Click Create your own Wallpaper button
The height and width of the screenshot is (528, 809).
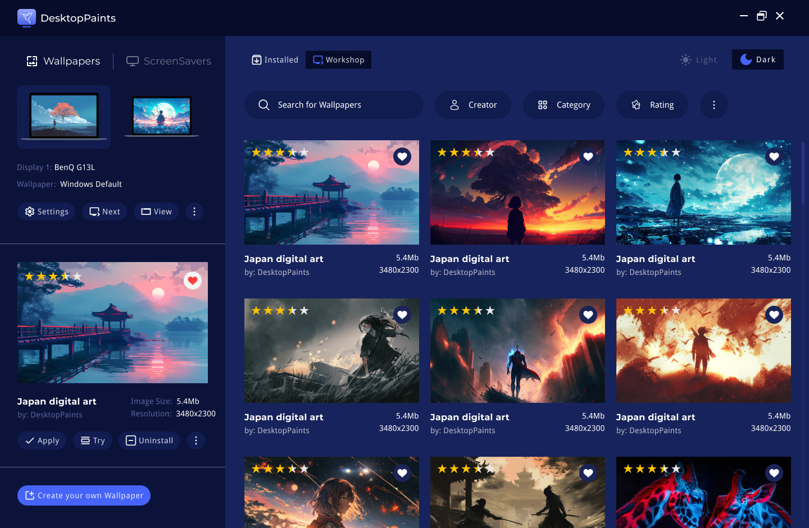point(84,495)
